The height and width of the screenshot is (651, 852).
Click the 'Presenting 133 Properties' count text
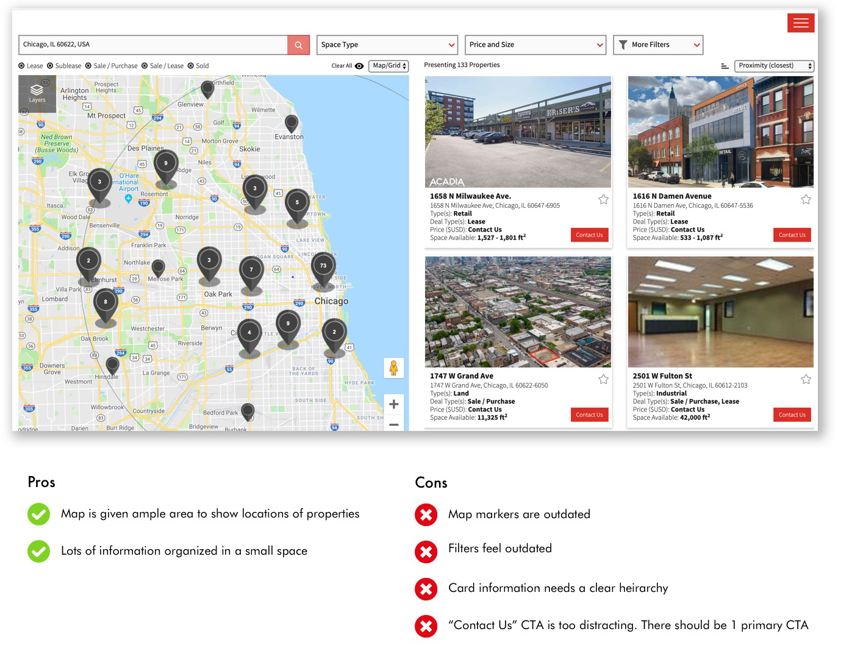click(462, 65)
